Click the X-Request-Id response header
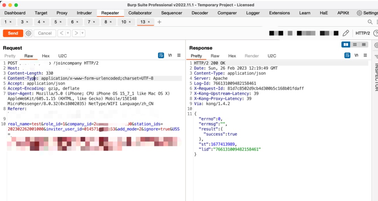Viewport: 378px width, 201px height. point(249,89)
